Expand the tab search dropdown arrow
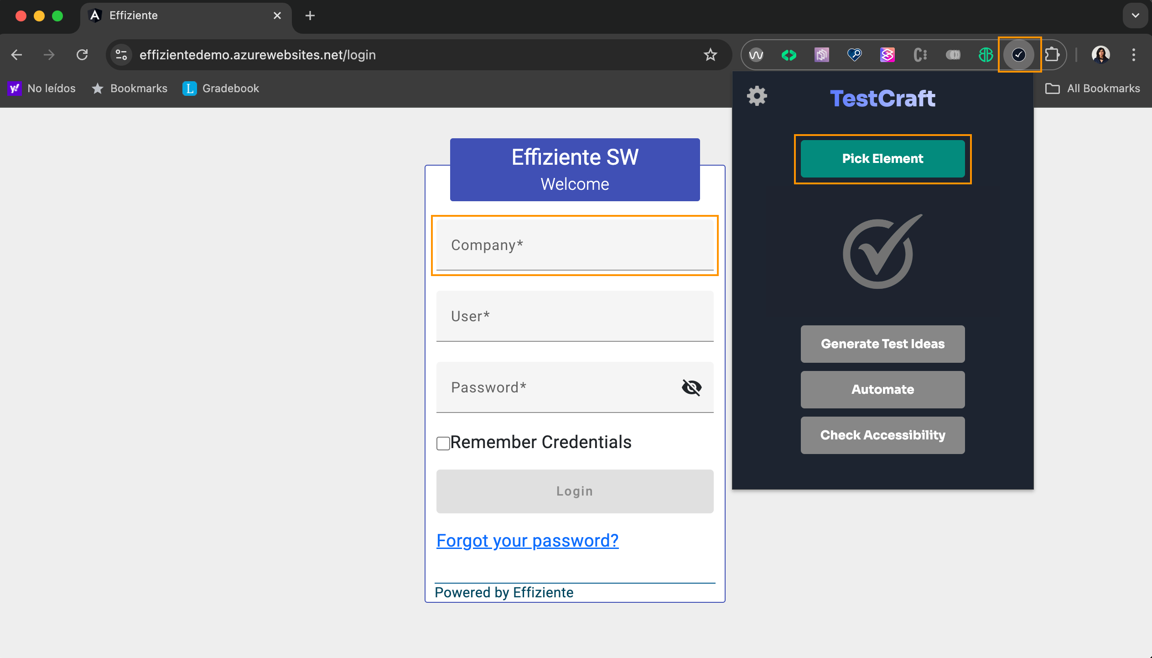Screen dimensions: 1152x658 pos(1135,16)
